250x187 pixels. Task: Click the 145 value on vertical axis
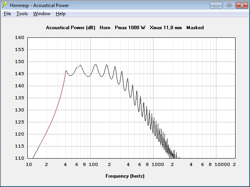coord(20,74)
